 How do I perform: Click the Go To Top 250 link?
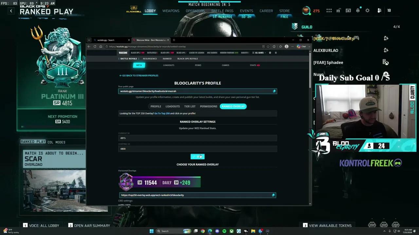[x=162, y=113]
